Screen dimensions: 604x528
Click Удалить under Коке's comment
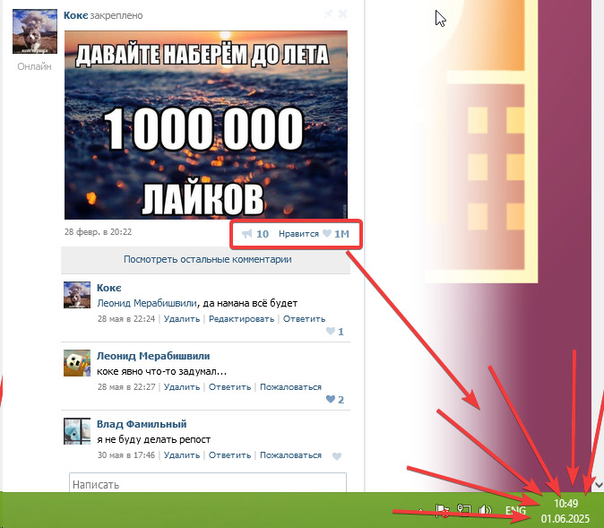[182, 319]
